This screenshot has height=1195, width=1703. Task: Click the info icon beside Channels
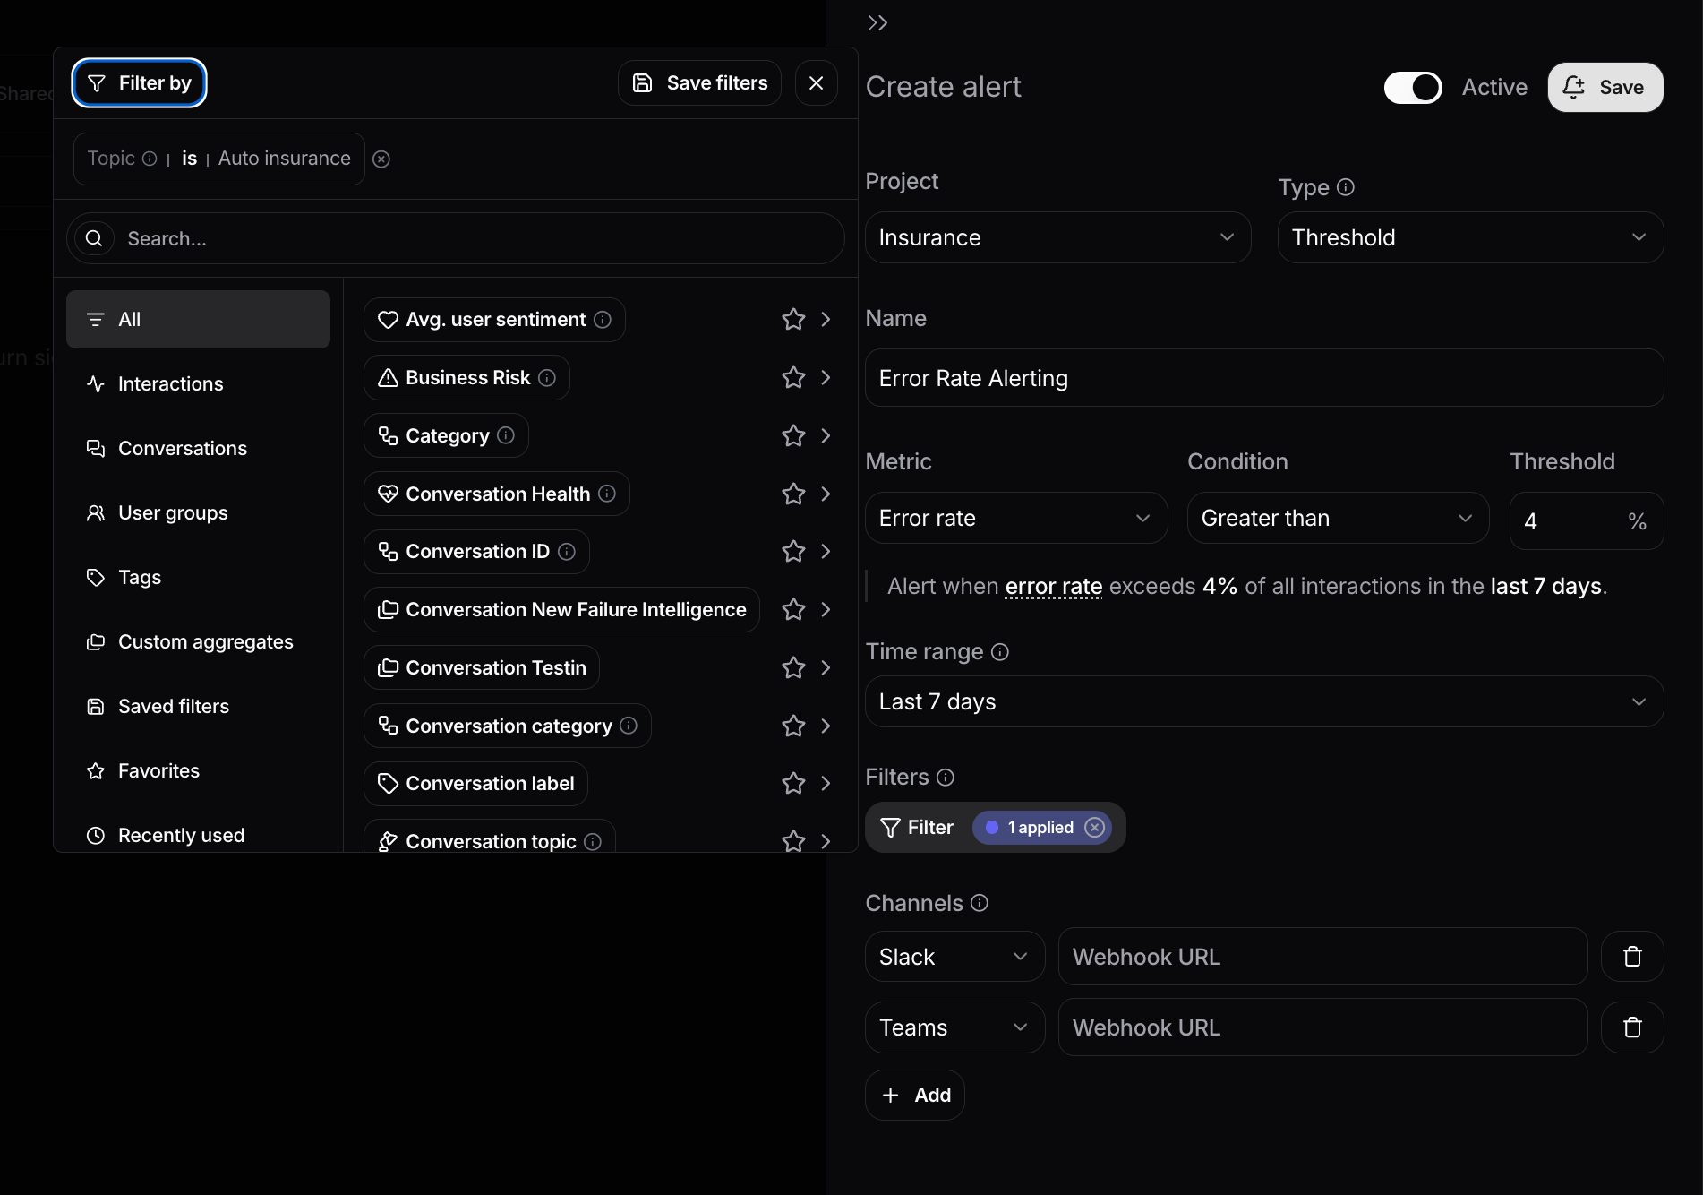(x=980, y=903)
